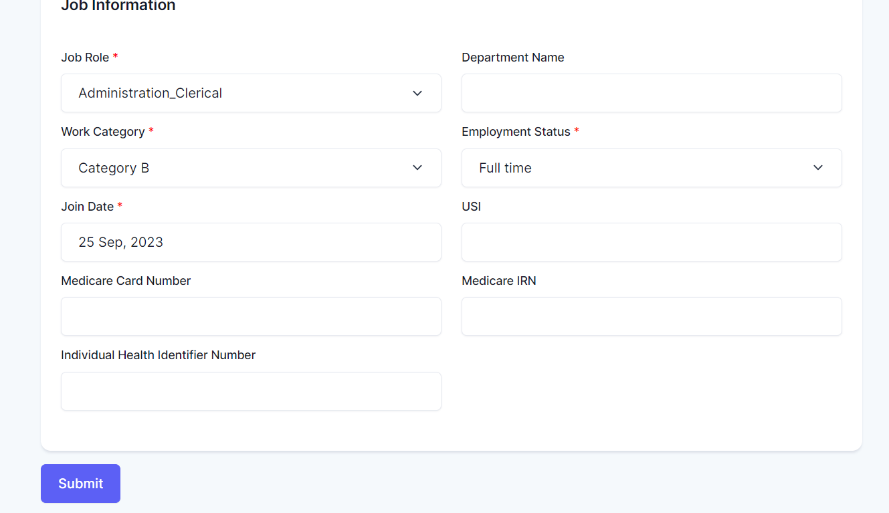
Task: Click the Job Role label
Action: tap(85, 58)
